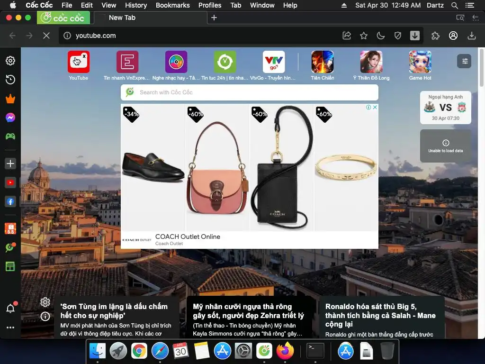Screen dimensions: 485x364
Task: Click the Search with Cốc Cốc box
Action: (x=249, y=92)
